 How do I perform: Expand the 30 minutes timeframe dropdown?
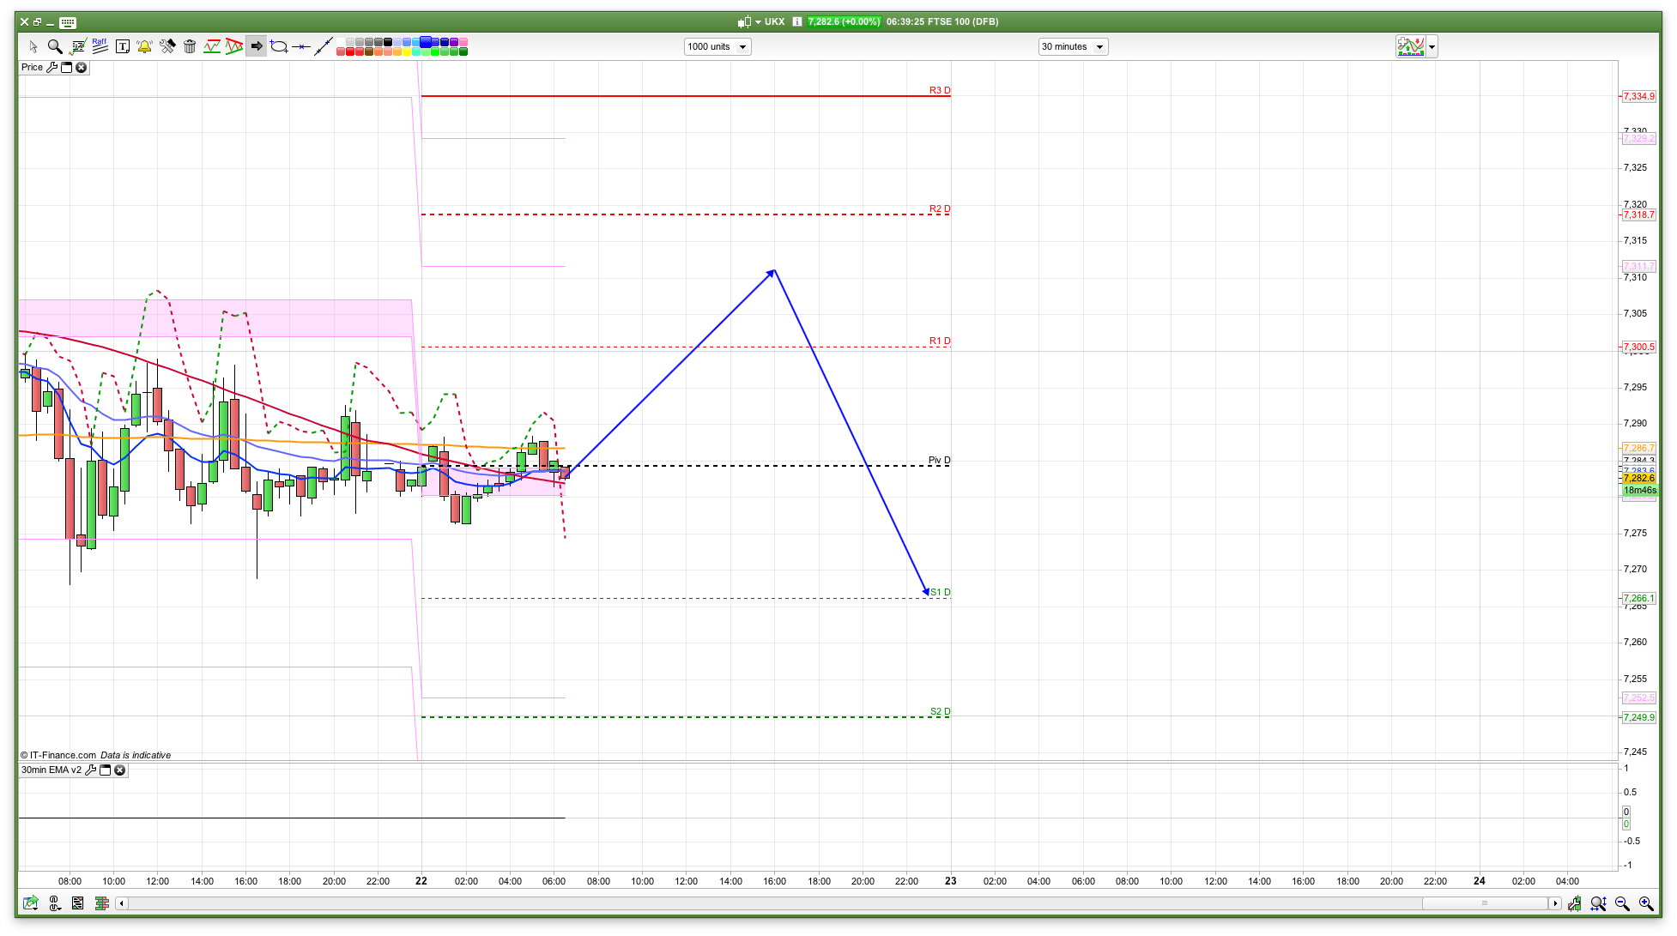(x=1073, y=46)
